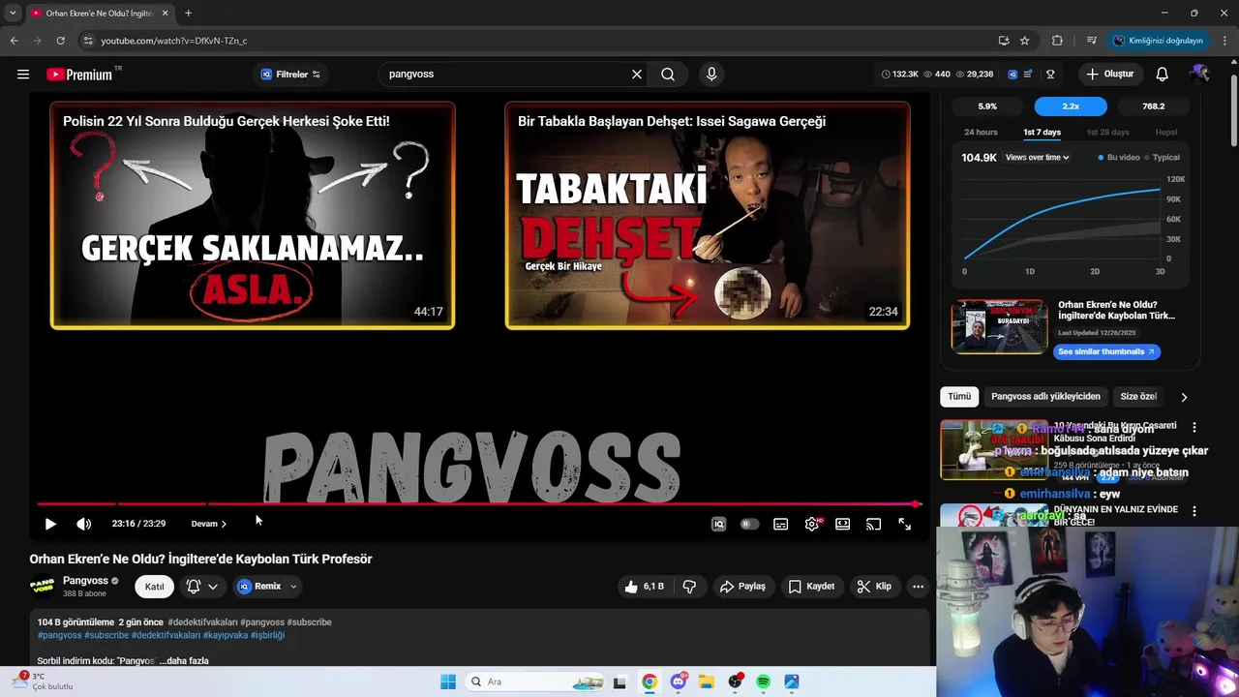
Task: Toggle the Bu video legend series
Action: [x=1119, y=158]
